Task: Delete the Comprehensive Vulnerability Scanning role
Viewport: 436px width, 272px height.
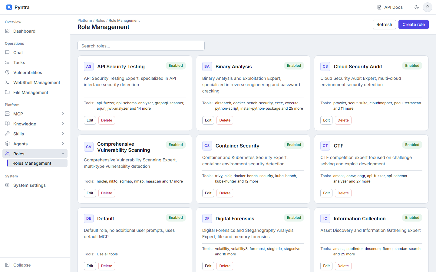Action: 107,193
